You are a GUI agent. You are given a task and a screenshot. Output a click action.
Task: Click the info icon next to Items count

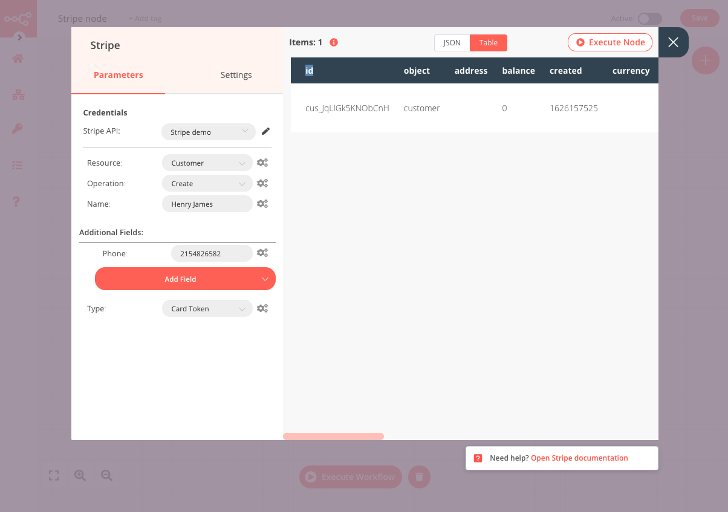pos(334,42)
